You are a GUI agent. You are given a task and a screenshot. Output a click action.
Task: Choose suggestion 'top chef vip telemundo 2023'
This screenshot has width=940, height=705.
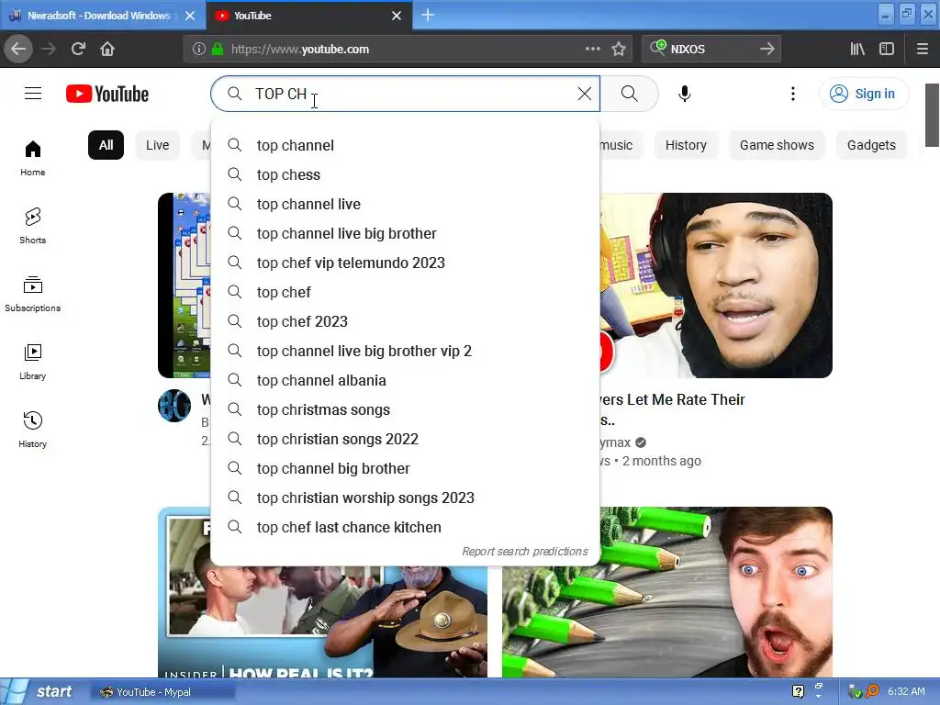click(405, 263)
